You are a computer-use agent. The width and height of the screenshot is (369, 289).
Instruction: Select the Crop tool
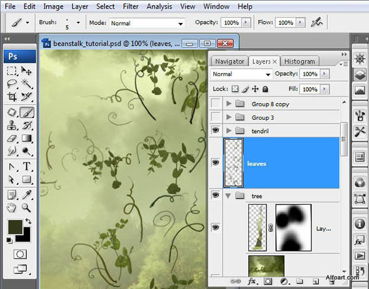click(12, 97)
